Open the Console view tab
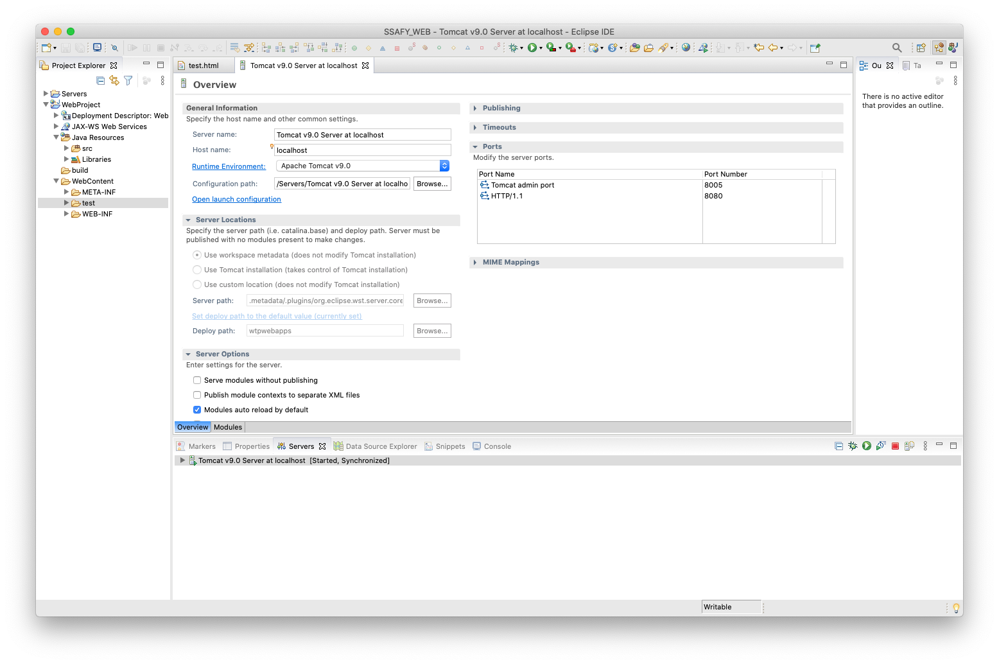Image resolution: width=999 pixels, height=664 pixels. point(492,446)
